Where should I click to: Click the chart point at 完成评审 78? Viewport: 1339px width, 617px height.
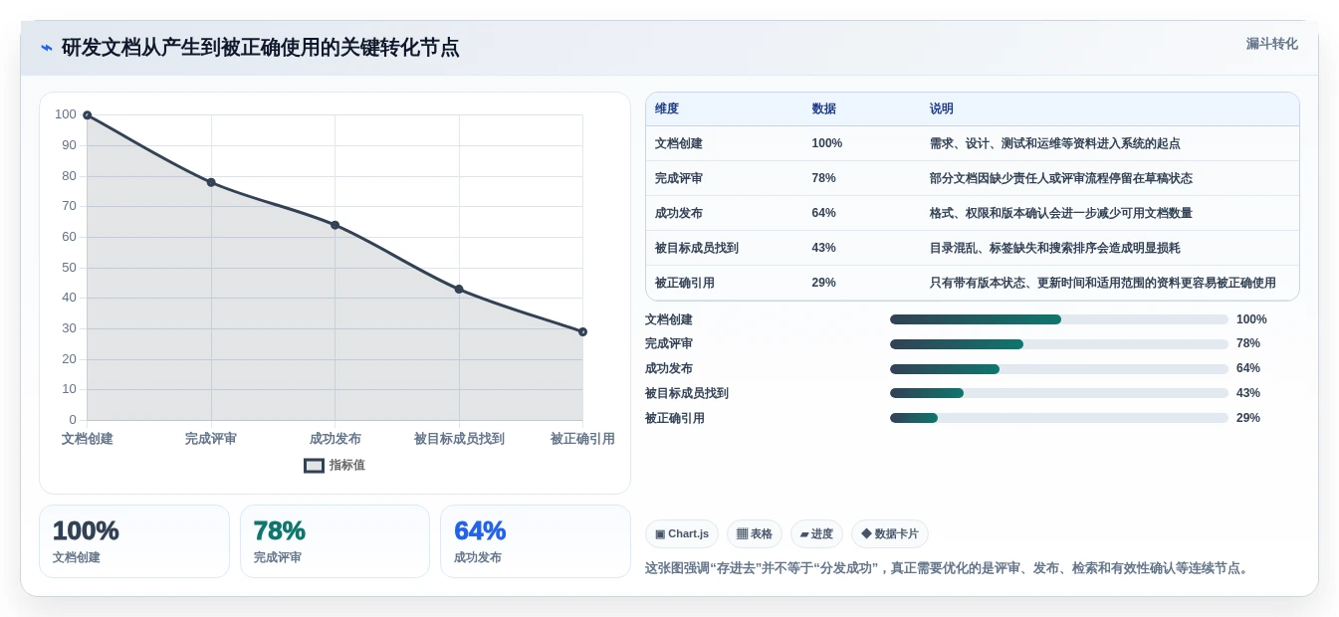[211, 182]
